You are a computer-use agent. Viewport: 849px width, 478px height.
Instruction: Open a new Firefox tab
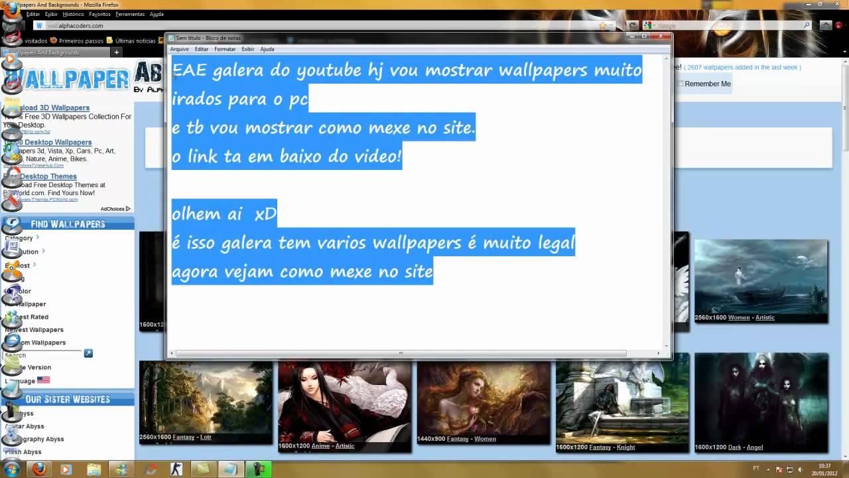click(x=117, y=52)
